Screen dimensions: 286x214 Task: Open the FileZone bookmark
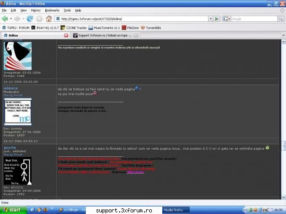130,28
